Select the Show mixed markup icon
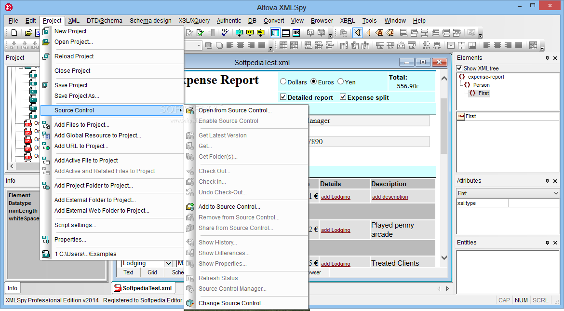Viewport: 564px width, 311px height. (389, 33)
